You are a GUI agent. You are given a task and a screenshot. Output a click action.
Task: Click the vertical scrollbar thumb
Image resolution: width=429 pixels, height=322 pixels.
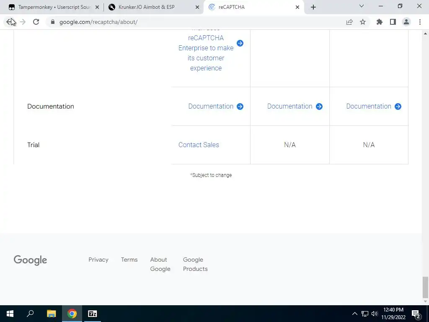tap(425, 287)
